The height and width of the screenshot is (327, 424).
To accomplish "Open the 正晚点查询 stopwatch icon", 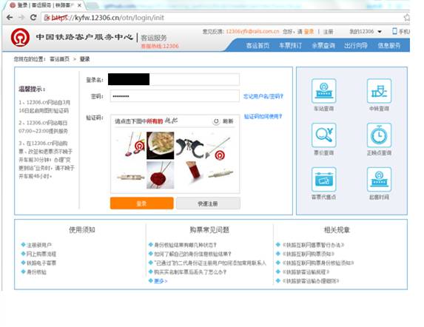I will coord(379,135).
